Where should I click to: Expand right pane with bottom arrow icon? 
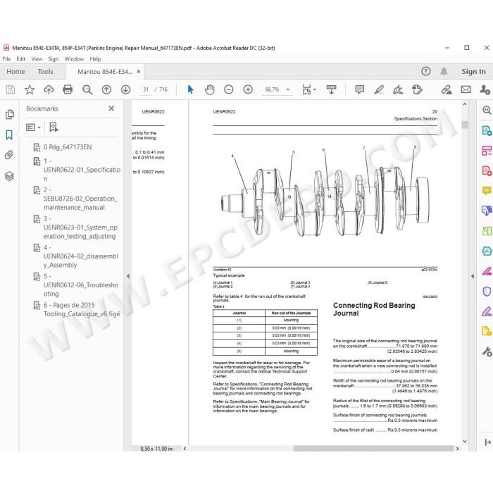click(x=487, y=442)
